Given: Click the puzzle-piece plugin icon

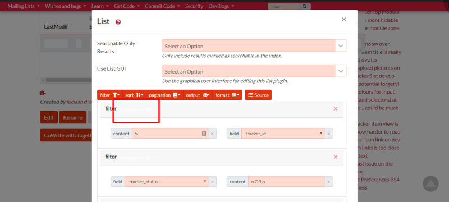Looking at the screenshot, I should click(x=43, y=93).
